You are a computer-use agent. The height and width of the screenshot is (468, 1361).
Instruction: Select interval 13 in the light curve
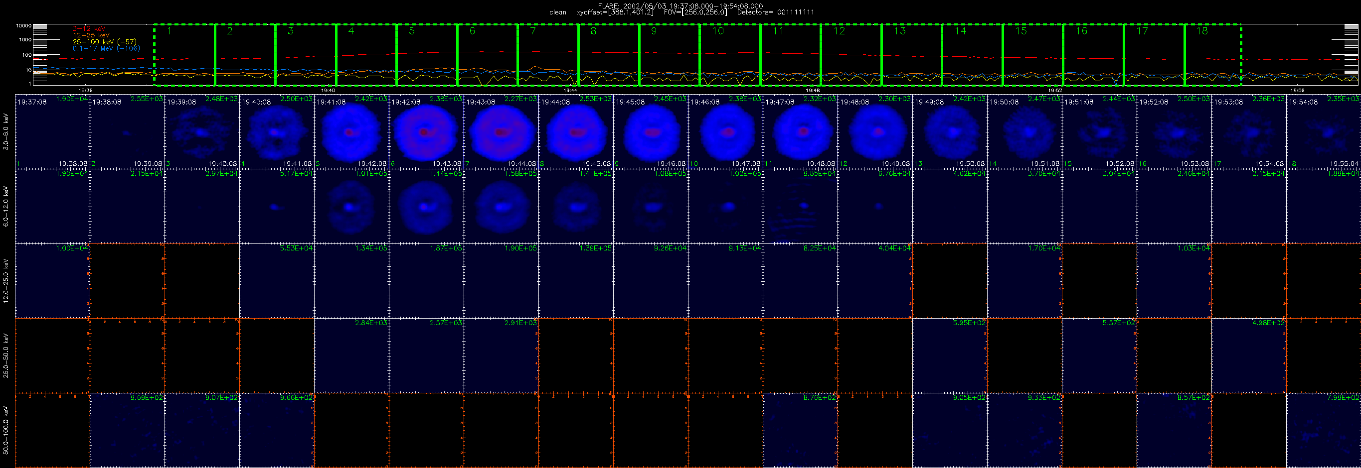pos(912,54)
